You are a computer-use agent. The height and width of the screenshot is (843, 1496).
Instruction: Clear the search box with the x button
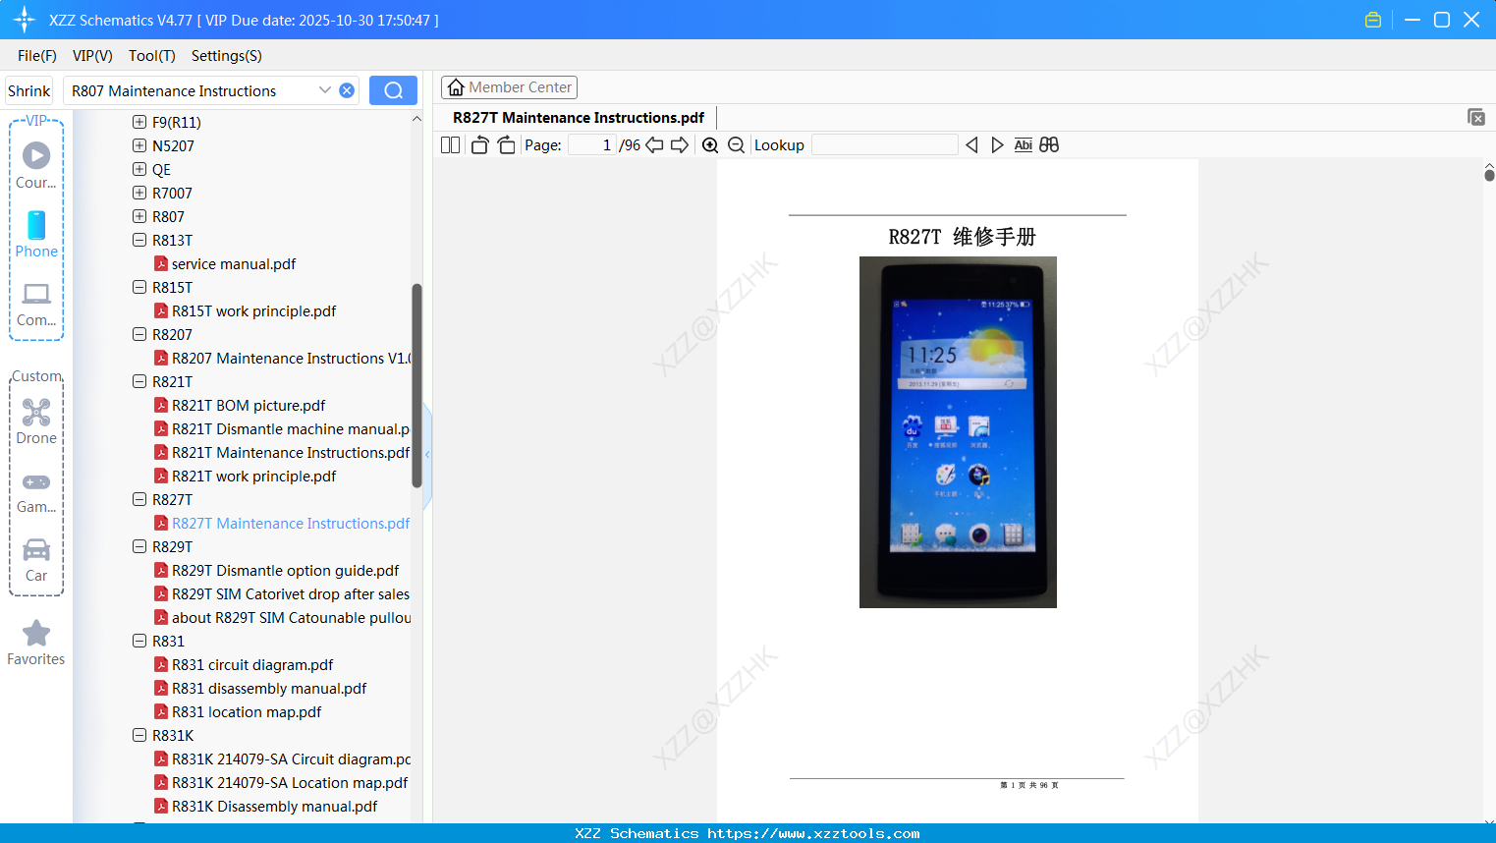346,89
